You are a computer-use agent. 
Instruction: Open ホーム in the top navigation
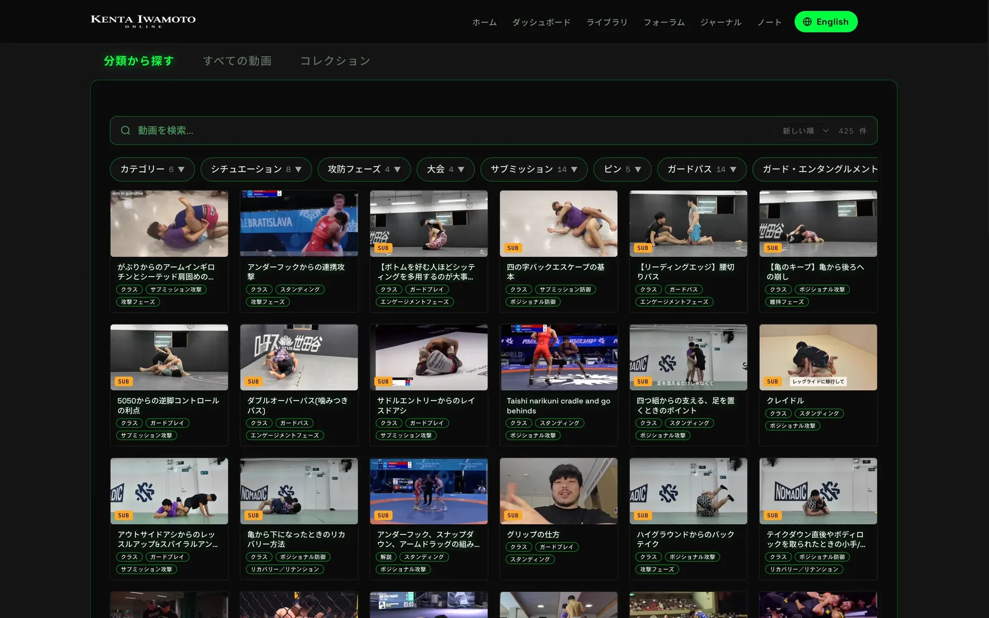point(484,22)
